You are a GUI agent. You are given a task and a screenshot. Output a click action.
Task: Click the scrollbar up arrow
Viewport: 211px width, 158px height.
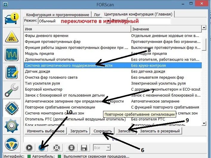204,28
